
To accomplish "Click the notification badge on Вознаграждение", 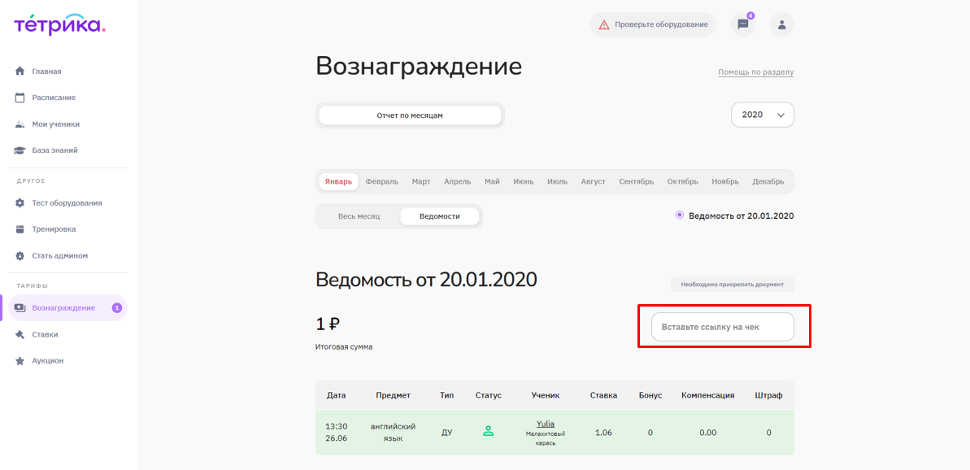I will point(117,307).
